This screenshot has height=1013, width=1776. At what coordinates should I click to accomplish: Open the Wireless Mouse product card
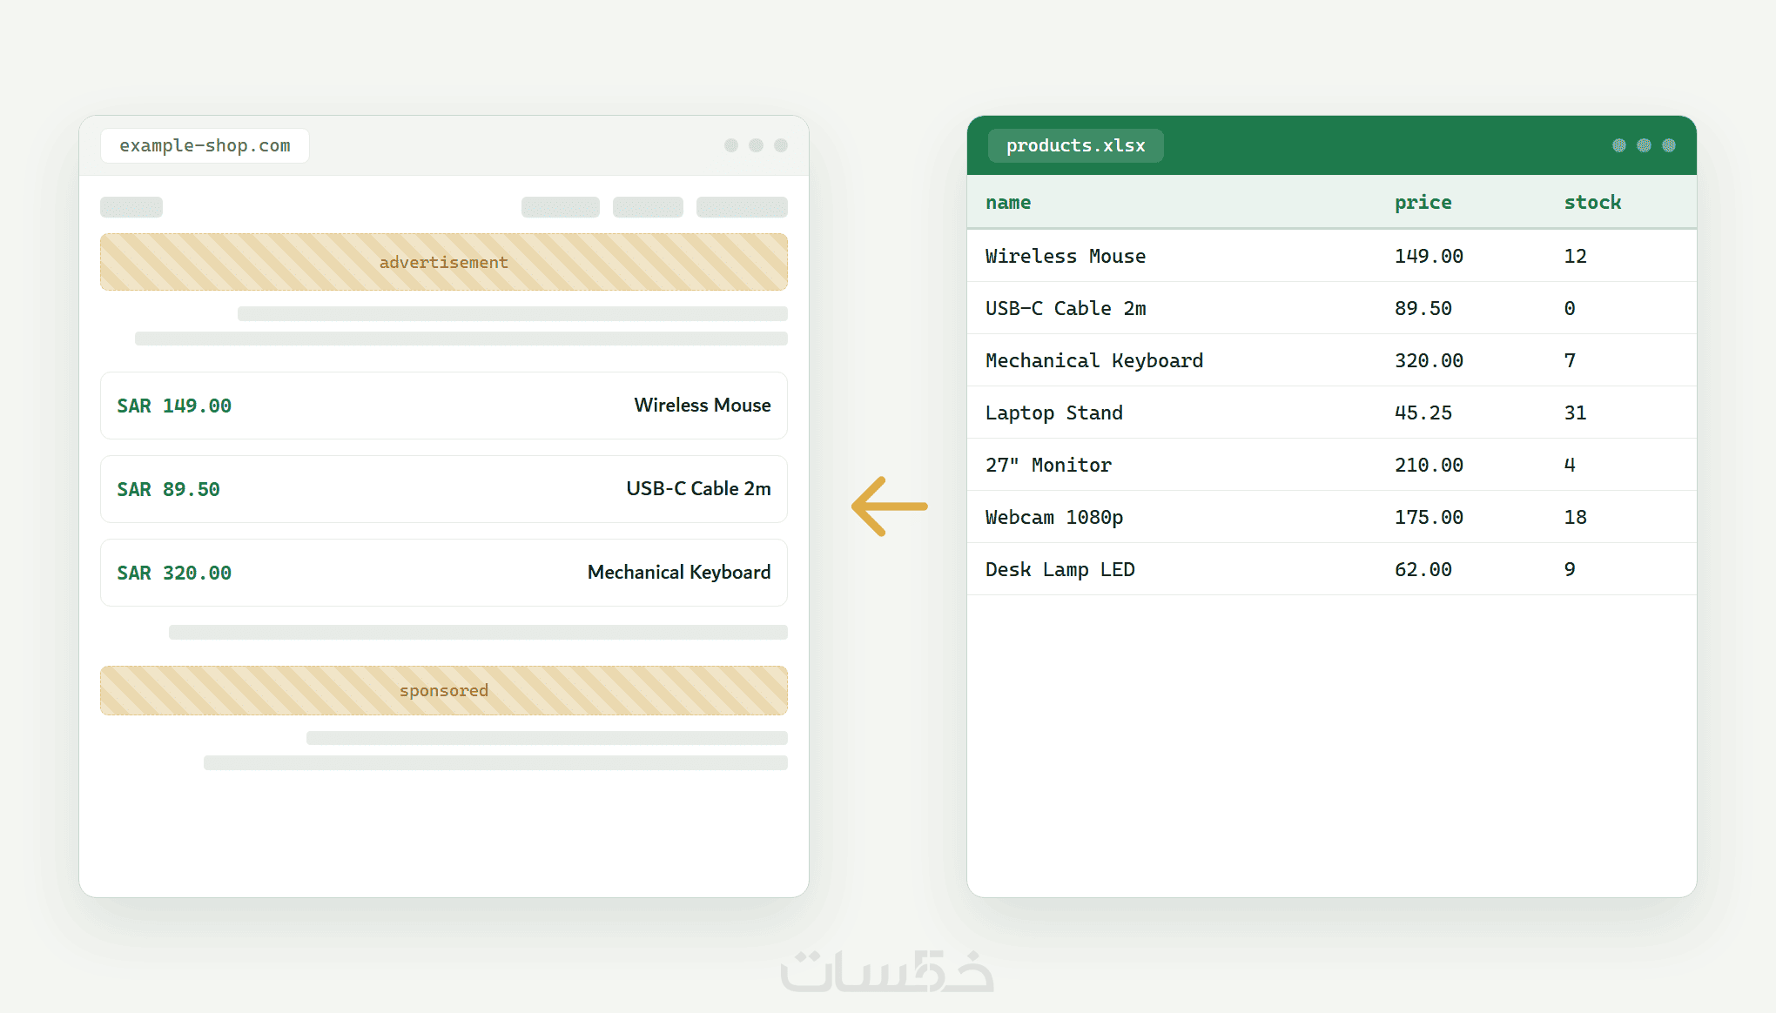[444, 406]
